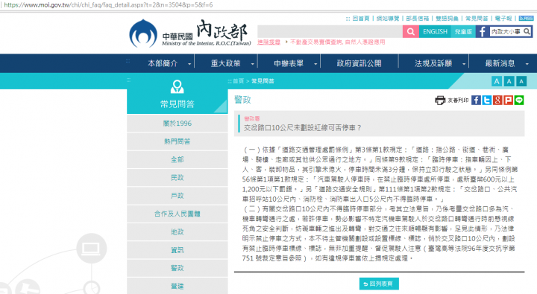The width and height of the screenshot is (537, 294).
Task: Select 熱門問答 in the sidebar
Action: [x=177, y=141]
